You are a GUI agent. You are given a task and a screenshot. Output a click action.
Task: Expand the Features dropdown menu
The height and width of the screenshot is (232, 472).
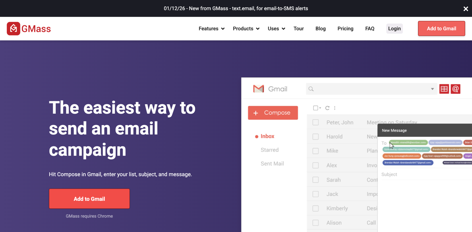(211, 29)
